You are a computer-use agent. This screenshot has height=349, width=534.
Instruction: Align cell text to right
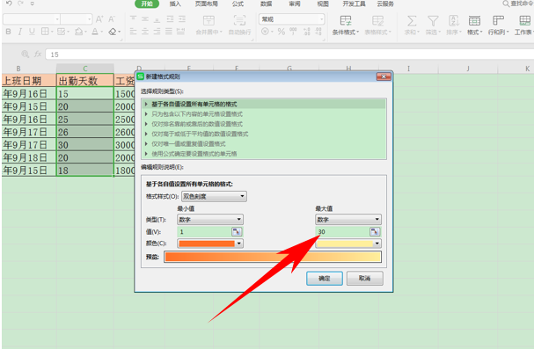pyautogui.click(x=157, y=32)
